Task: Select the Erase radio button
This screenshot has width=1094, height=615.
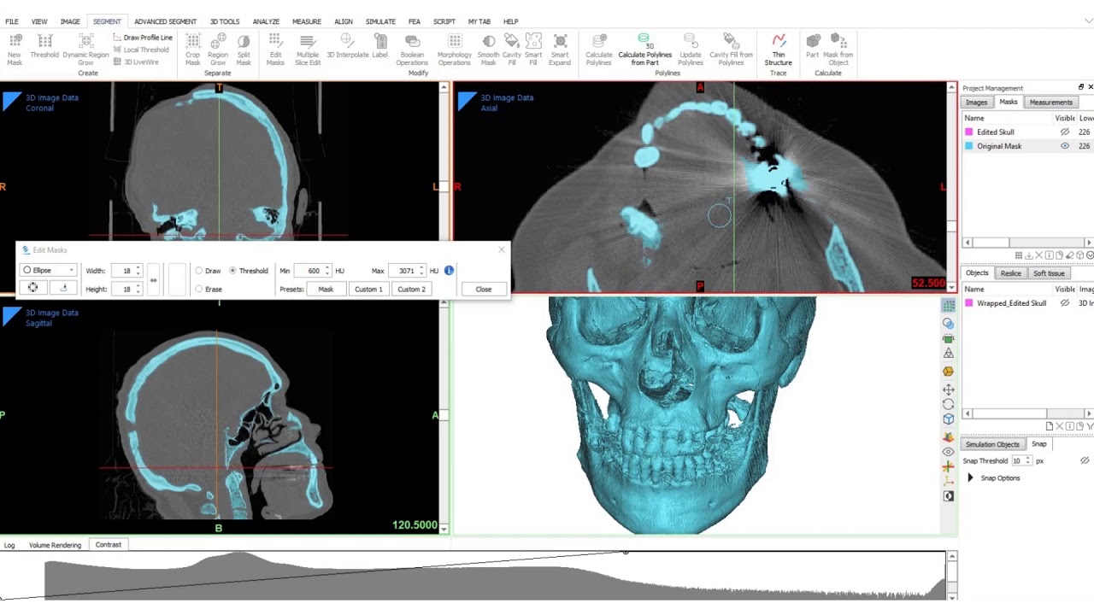Action: click(x=199, y=290)
